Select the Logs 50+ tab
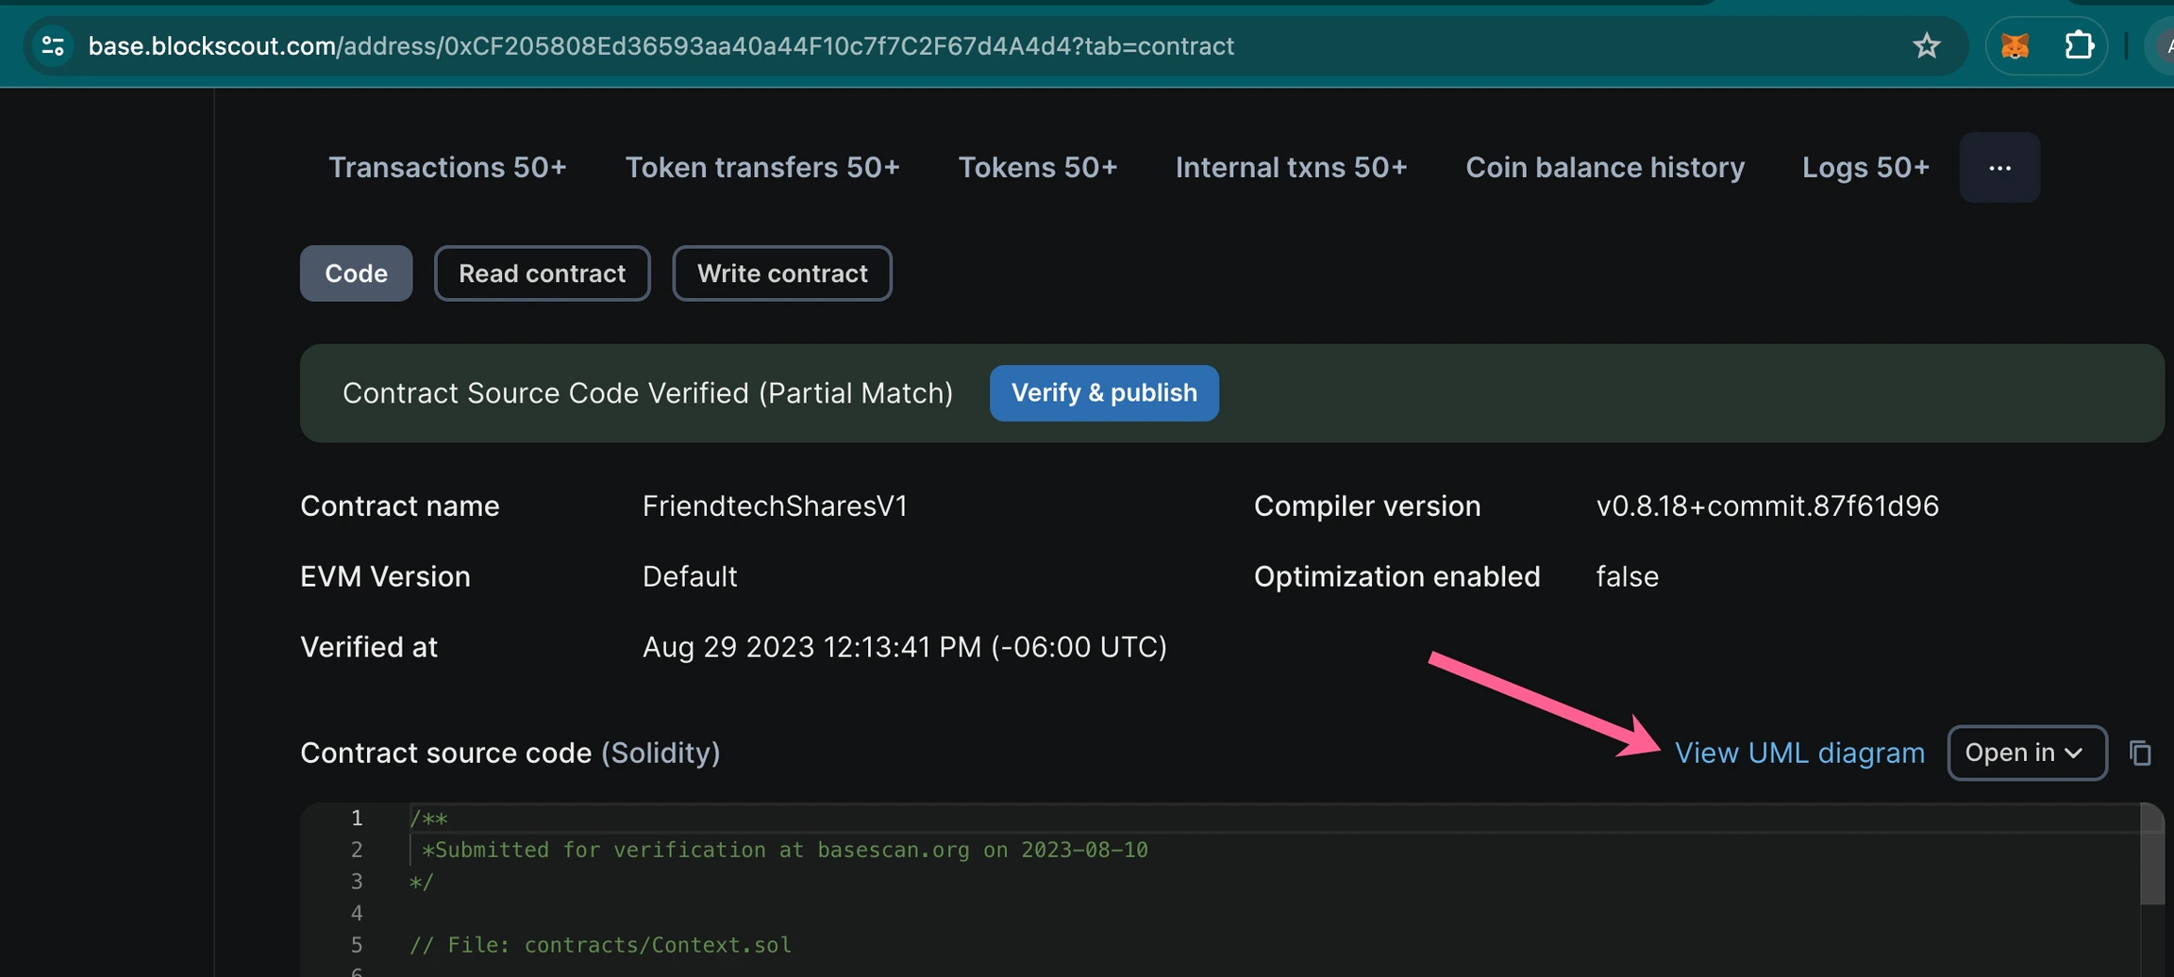 tap(1865, 167)
